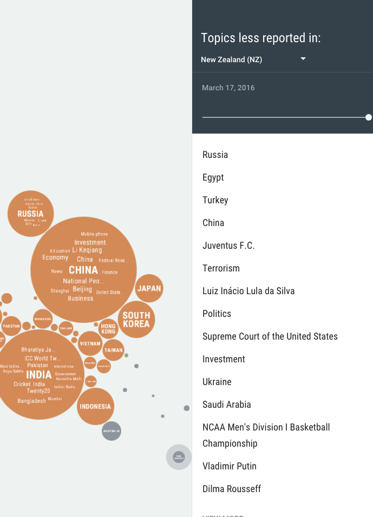The image size is (373, 517).
Task: Select the Politics topic
Action: 217,314
